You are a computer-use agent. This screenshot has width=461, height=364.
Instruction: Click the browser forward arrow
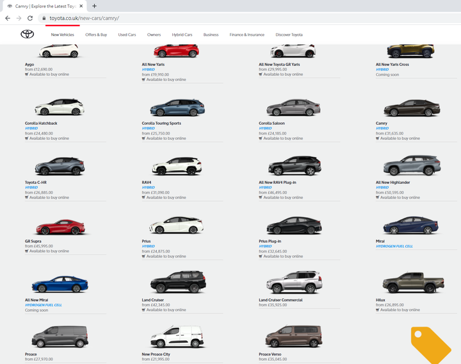click(19, 18)
